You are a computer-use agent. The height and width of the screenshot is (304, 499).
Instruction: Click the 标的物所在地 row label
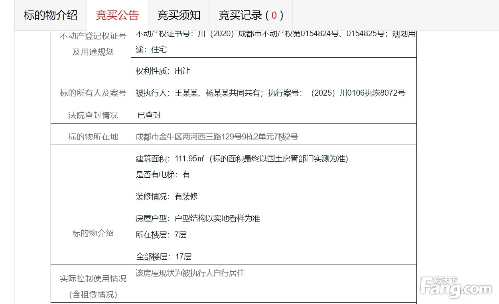(93, 137)
